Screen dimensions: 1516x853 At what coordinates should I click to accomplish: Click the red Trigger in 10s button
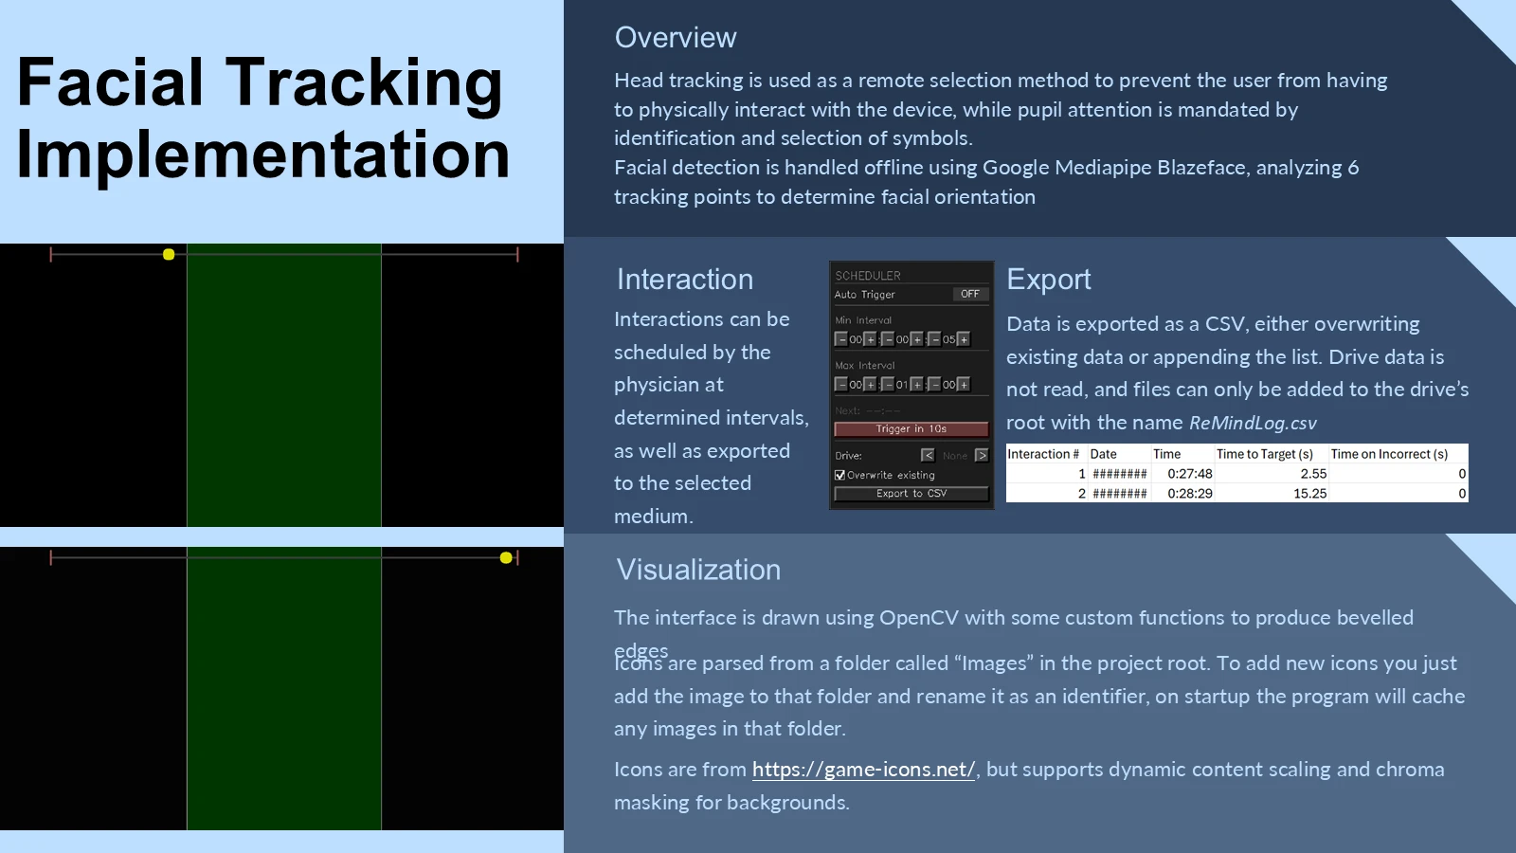point(911,429)
